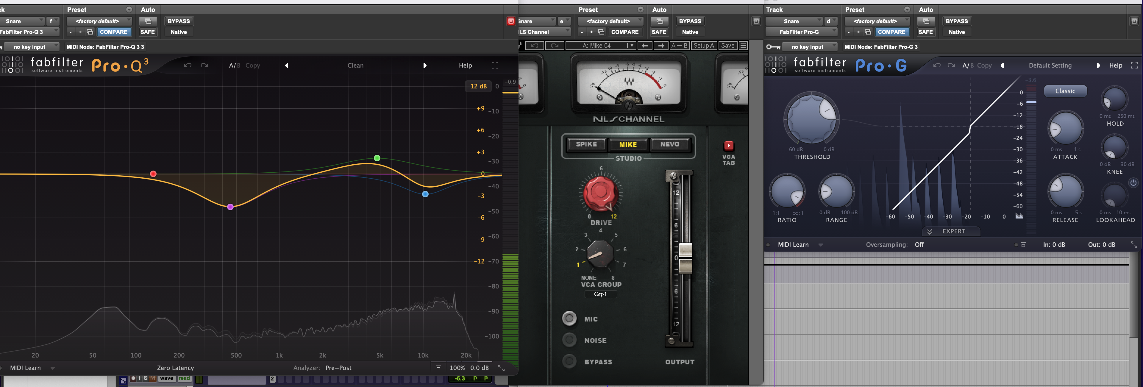
Task: Go to previous preset in Pro-G
Action: pyautogui.click(x=1002, y=65)
